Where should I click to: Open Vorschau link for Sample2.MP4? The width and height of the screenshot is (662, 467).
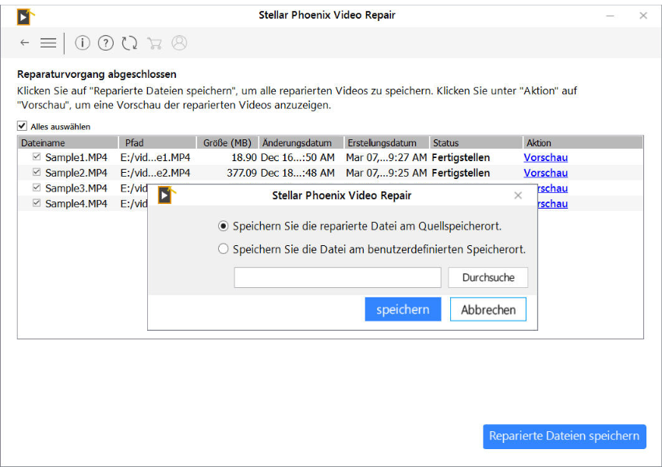coord(545,173)
